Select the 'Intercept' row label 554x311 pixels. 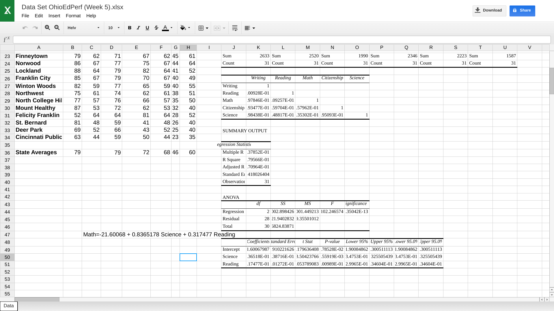click(x=234, y=249)
